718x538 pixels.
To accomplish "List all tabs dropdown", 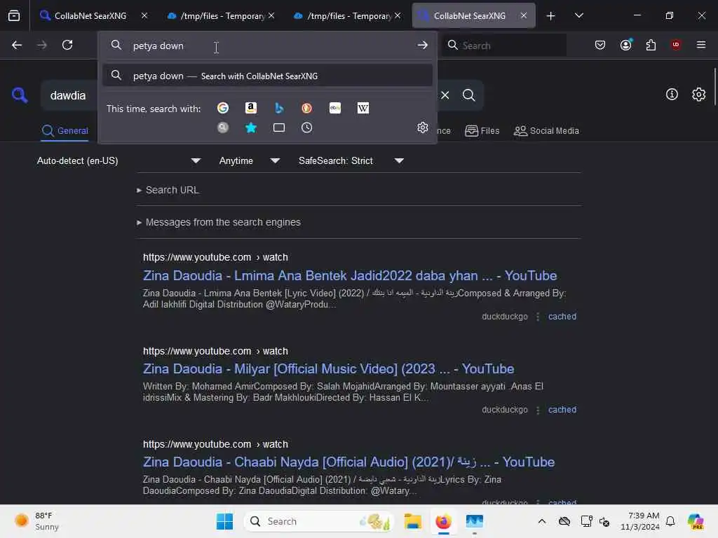I will click(578, 15).
